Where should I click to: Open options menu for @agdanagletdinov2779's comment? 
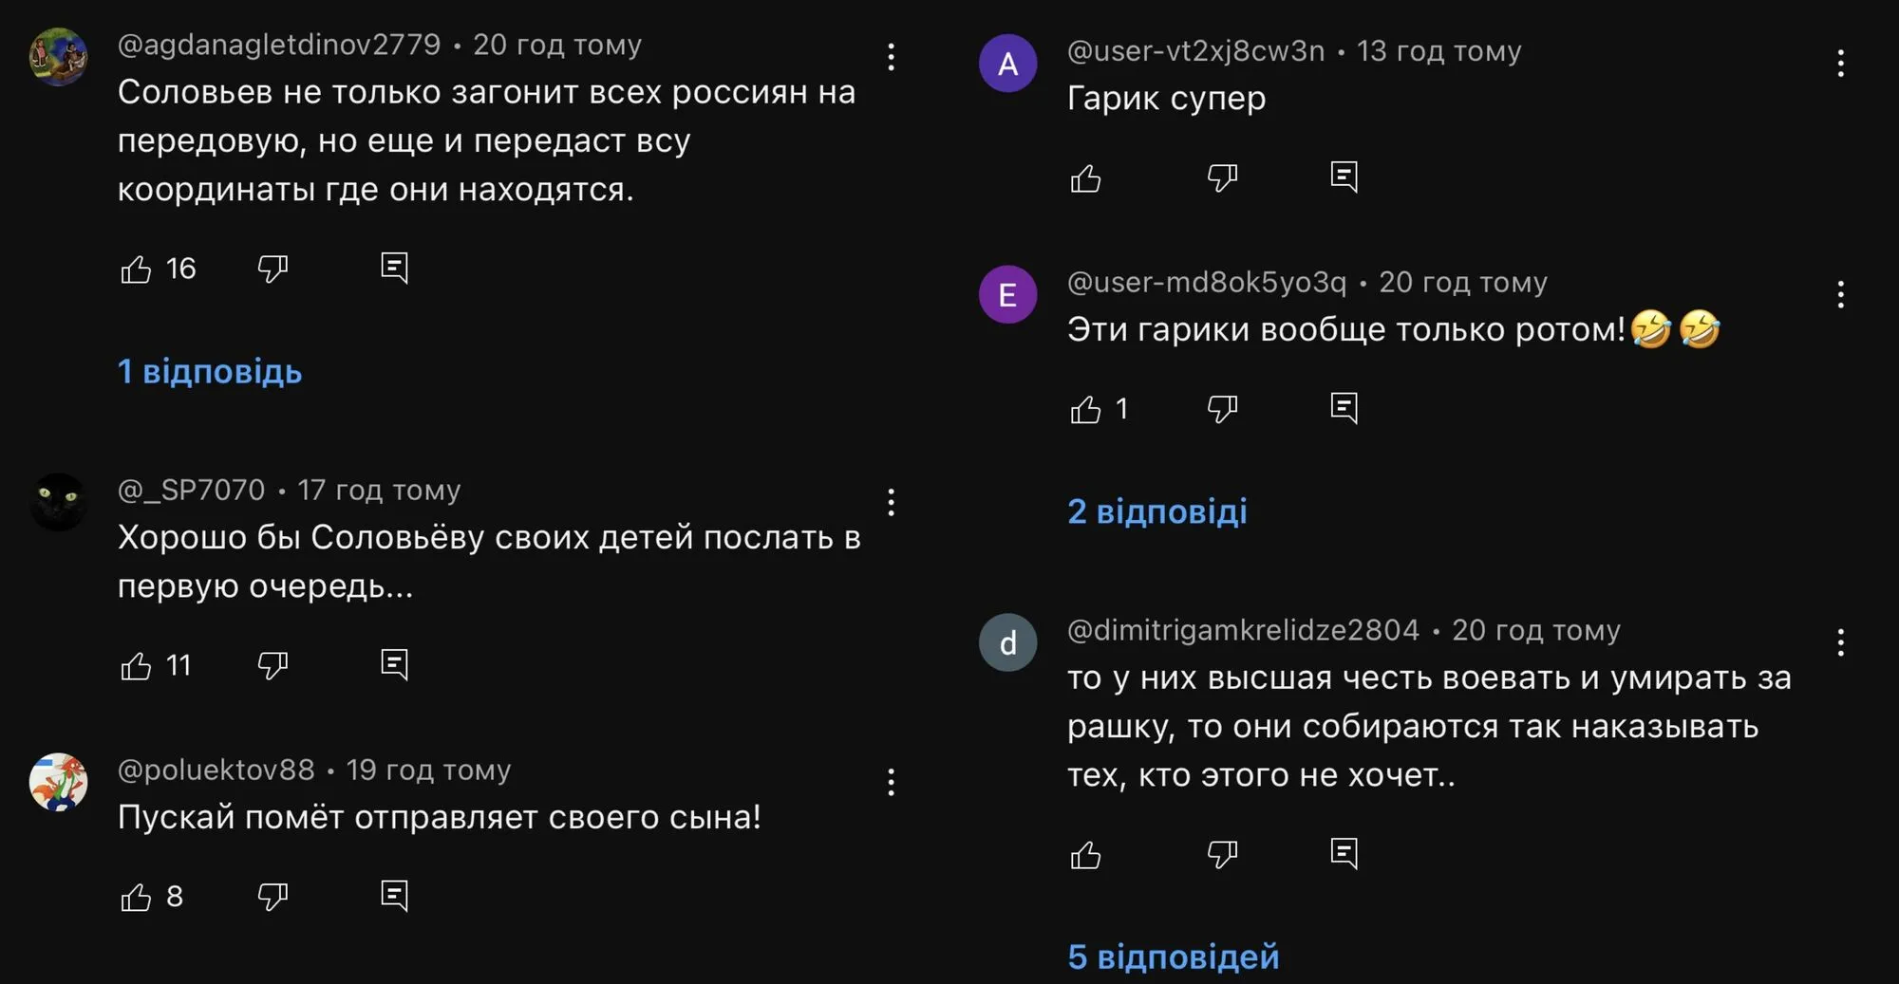(x=890, y=57)
